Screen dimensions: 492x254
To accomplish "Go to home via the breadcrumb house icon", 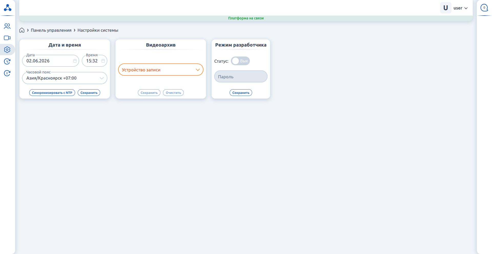I will (22, 30).
